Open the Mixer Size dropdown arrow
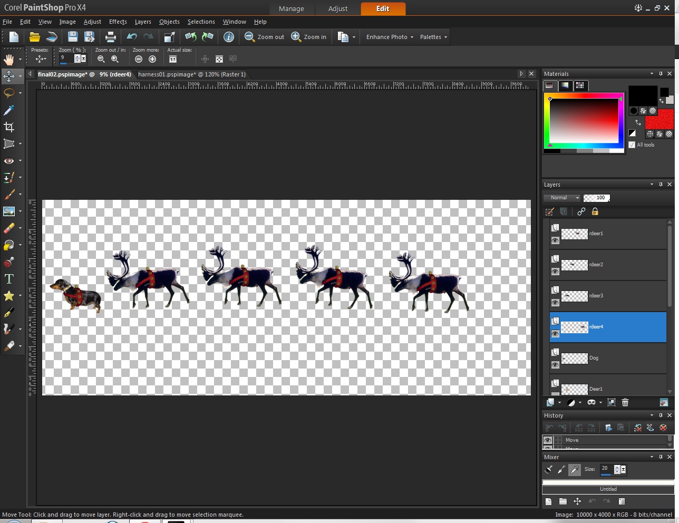This screenshot has width=679, height=523. [623, 469]
